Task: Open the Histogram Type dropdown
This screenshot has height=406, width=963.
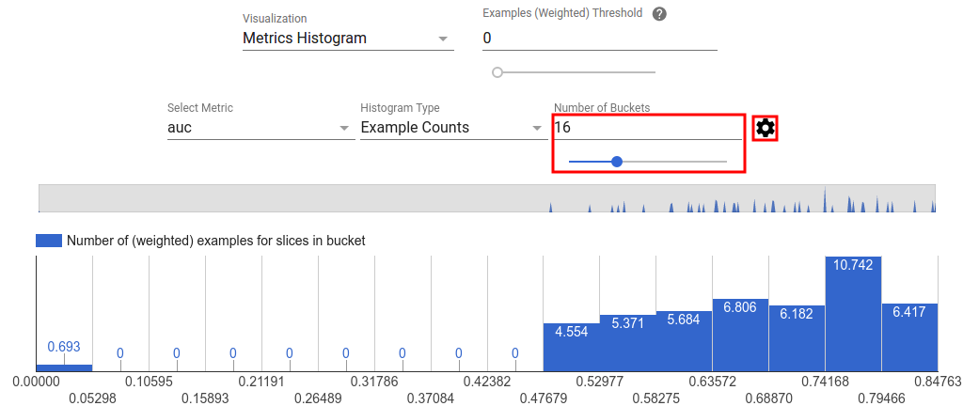Action: coord(450,128)
